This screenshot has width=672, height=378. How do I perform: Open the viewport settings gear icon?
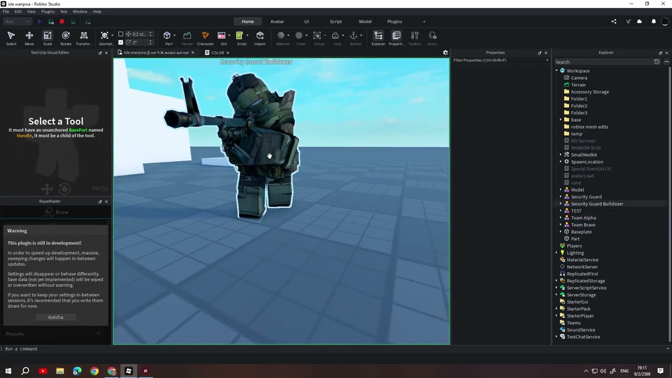click(x=445, y=52)
